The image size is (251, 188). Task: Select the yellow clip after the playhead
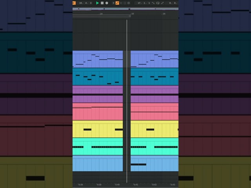[x=155, y=129]
